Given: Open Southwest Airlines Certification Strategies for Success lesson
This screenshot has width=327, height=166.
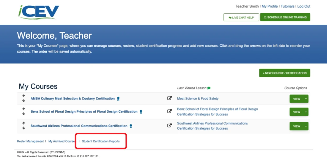Looking at the screenshot, I should click(x=212, y=126).
